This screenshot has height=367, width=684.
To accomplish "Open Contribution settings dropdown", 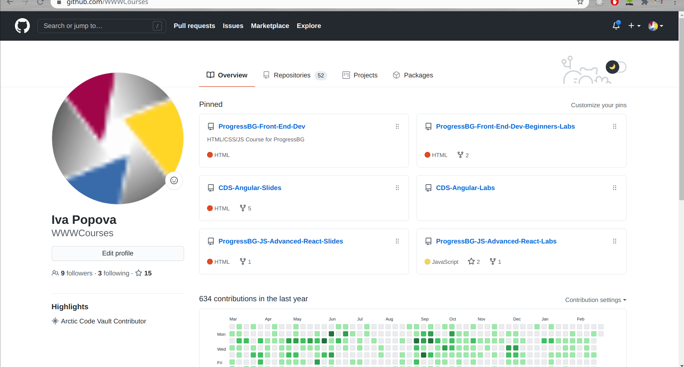I will tap(596, 300).
